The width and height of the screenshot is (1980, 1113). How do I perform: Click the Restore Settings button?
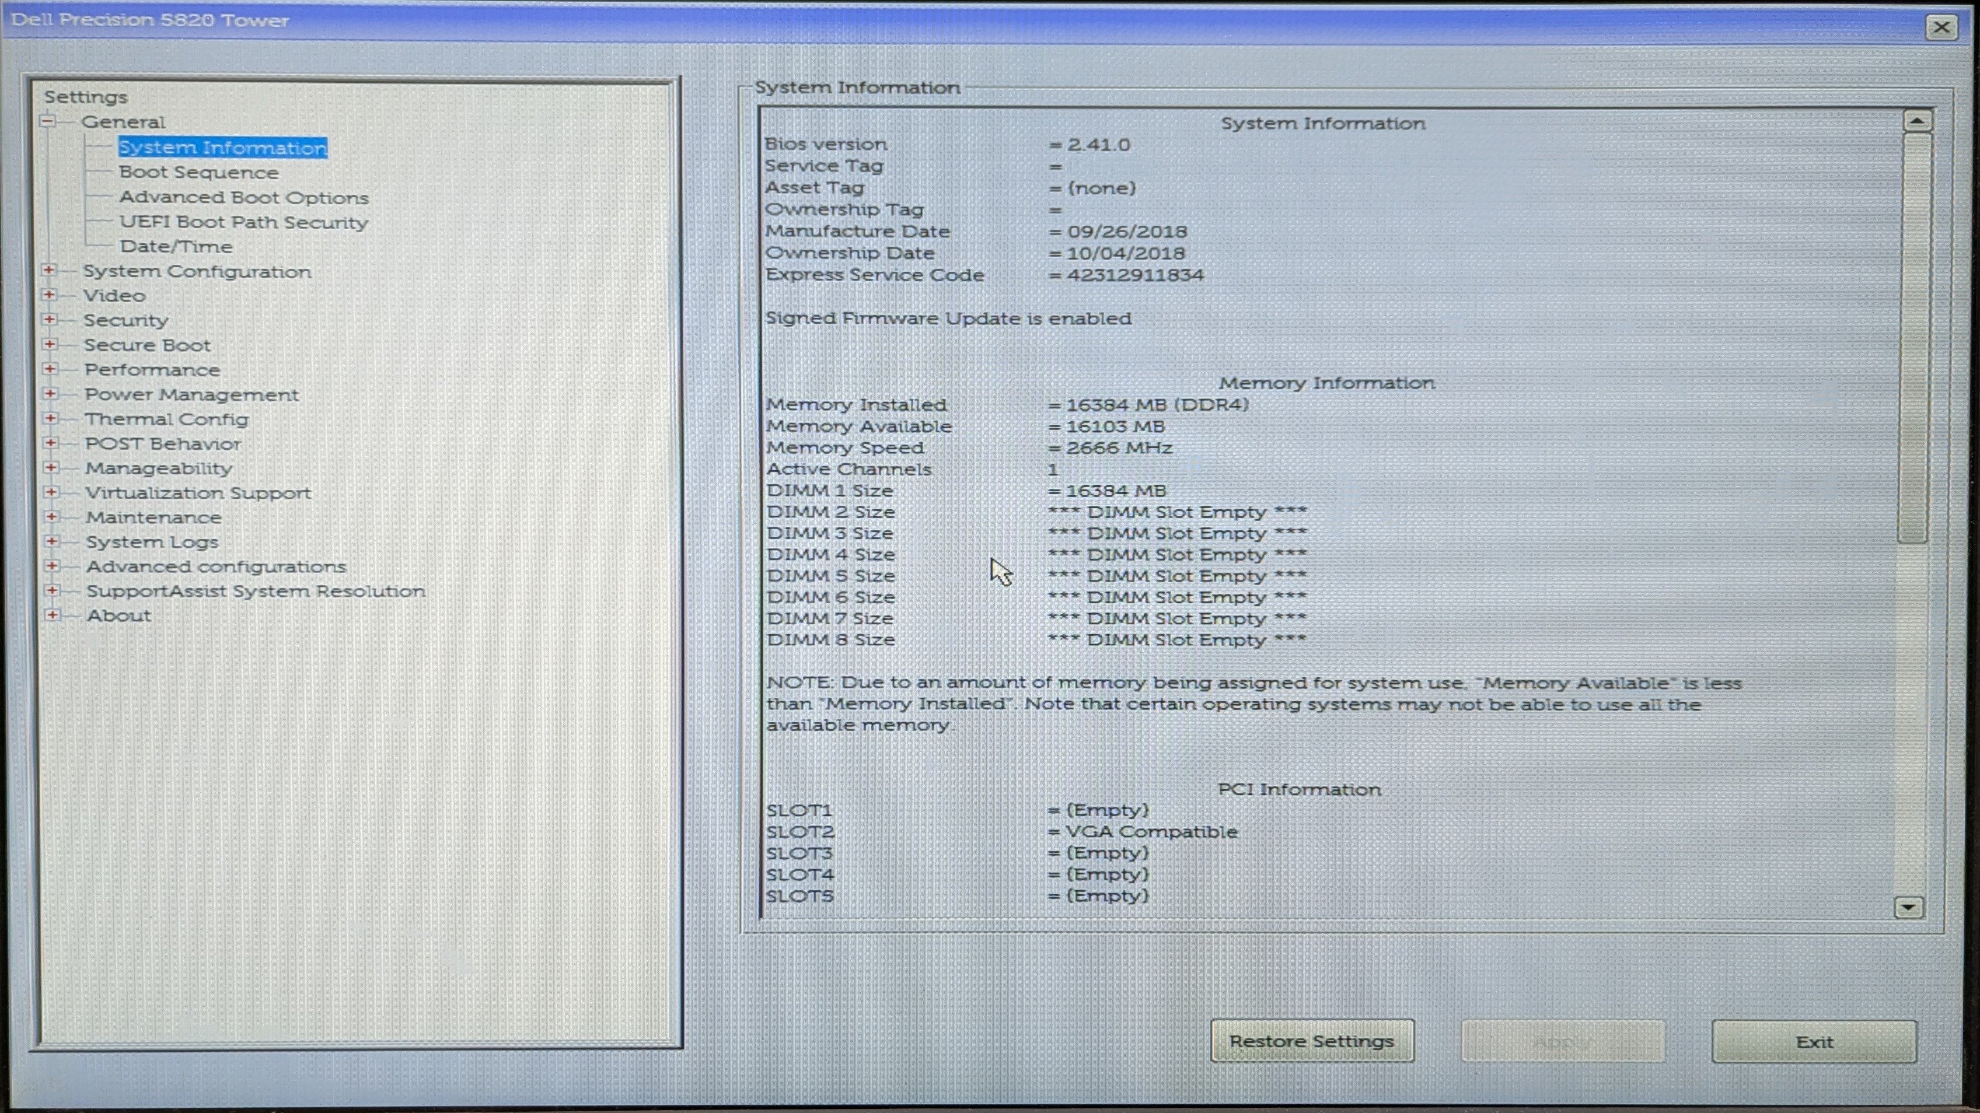tap(1311, 1041)
